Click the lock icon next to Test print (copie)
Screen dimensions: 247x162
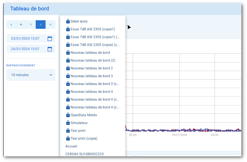click(x=68, y=139)
